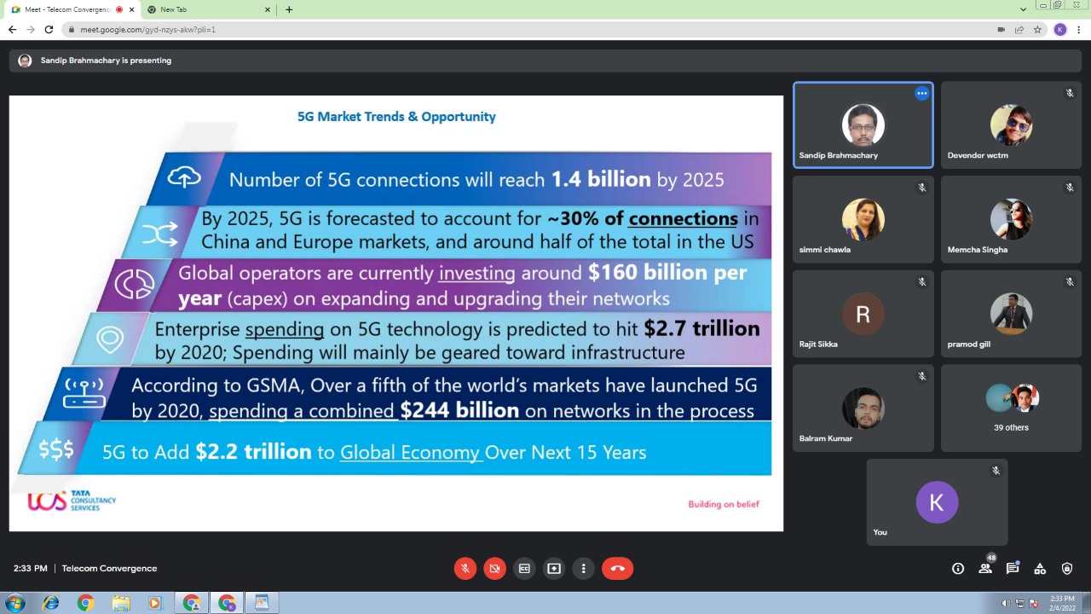Open the chat messages panel

point(1013,569)
